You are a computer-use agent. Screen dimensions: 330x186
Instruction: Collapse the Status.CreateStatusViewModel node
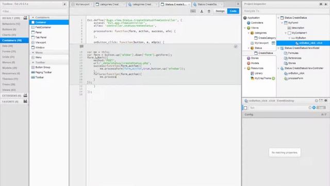pyautogui.click(x=278, y=48)
